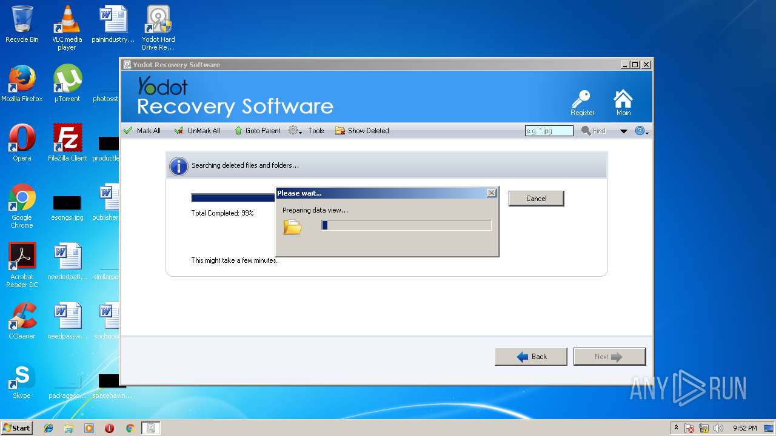Switch to the Yodot taskbar button
Image resolution: width=776 pixels, height=436 pixels.
[151, 428]
